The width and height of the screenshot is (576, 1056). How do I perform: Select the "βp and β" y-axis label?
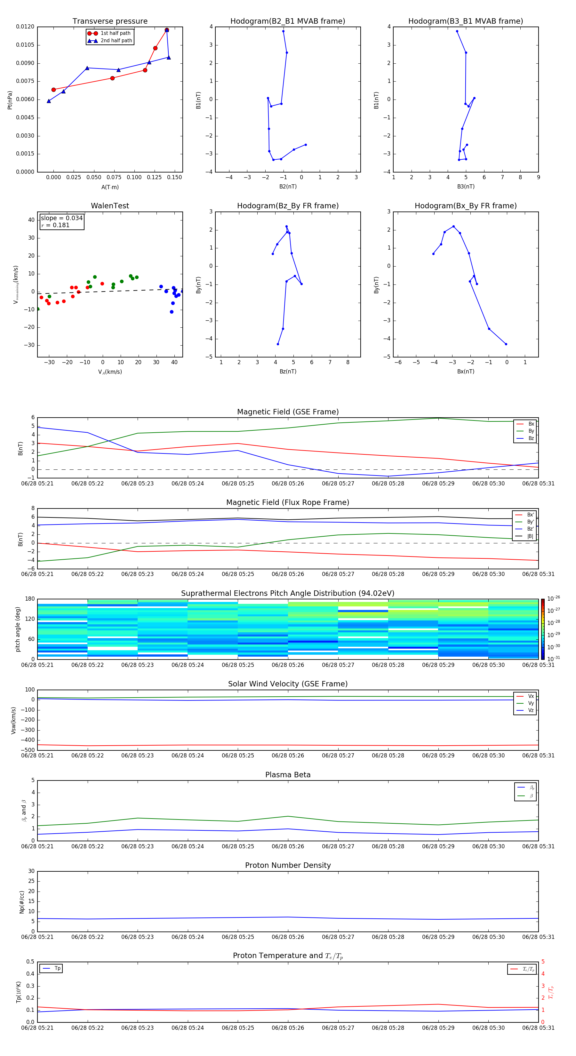[x=24, y=811]
